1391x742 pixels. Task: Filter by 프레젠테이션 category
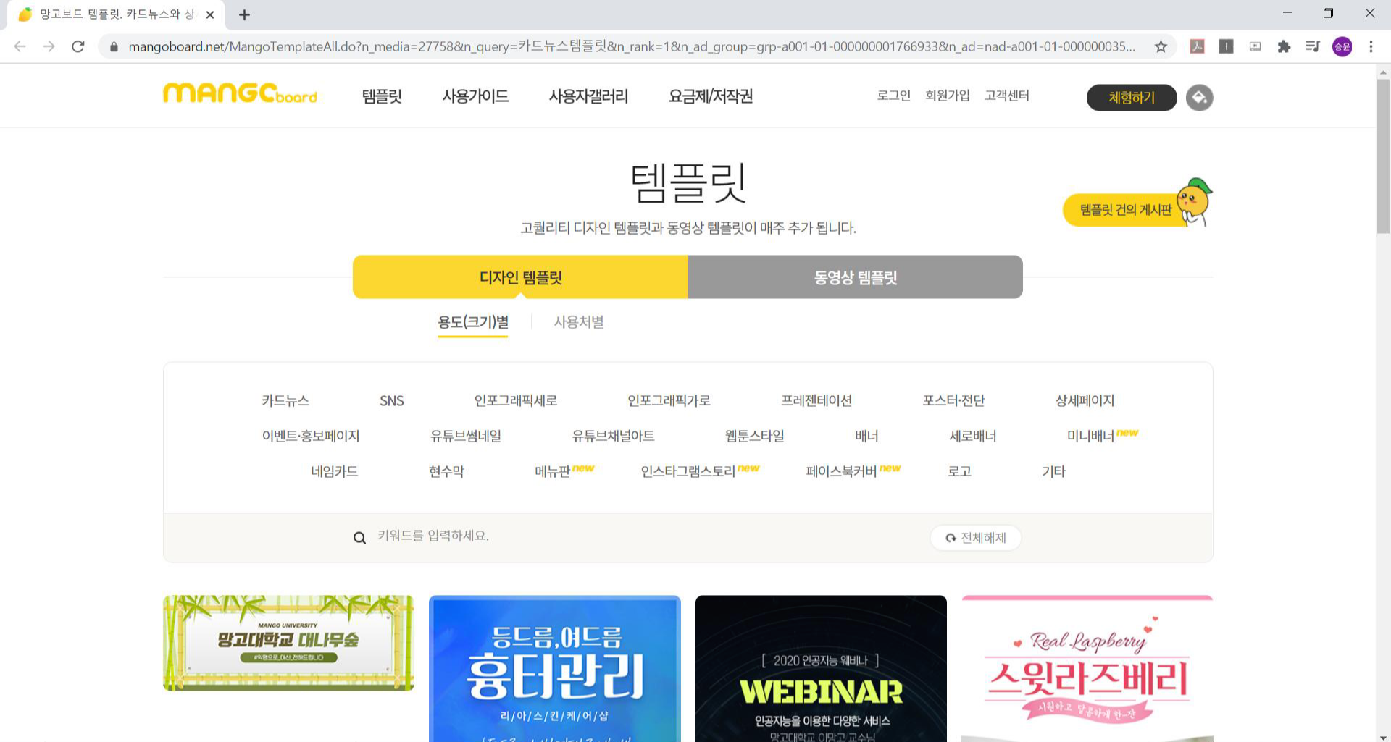[816, 400]
